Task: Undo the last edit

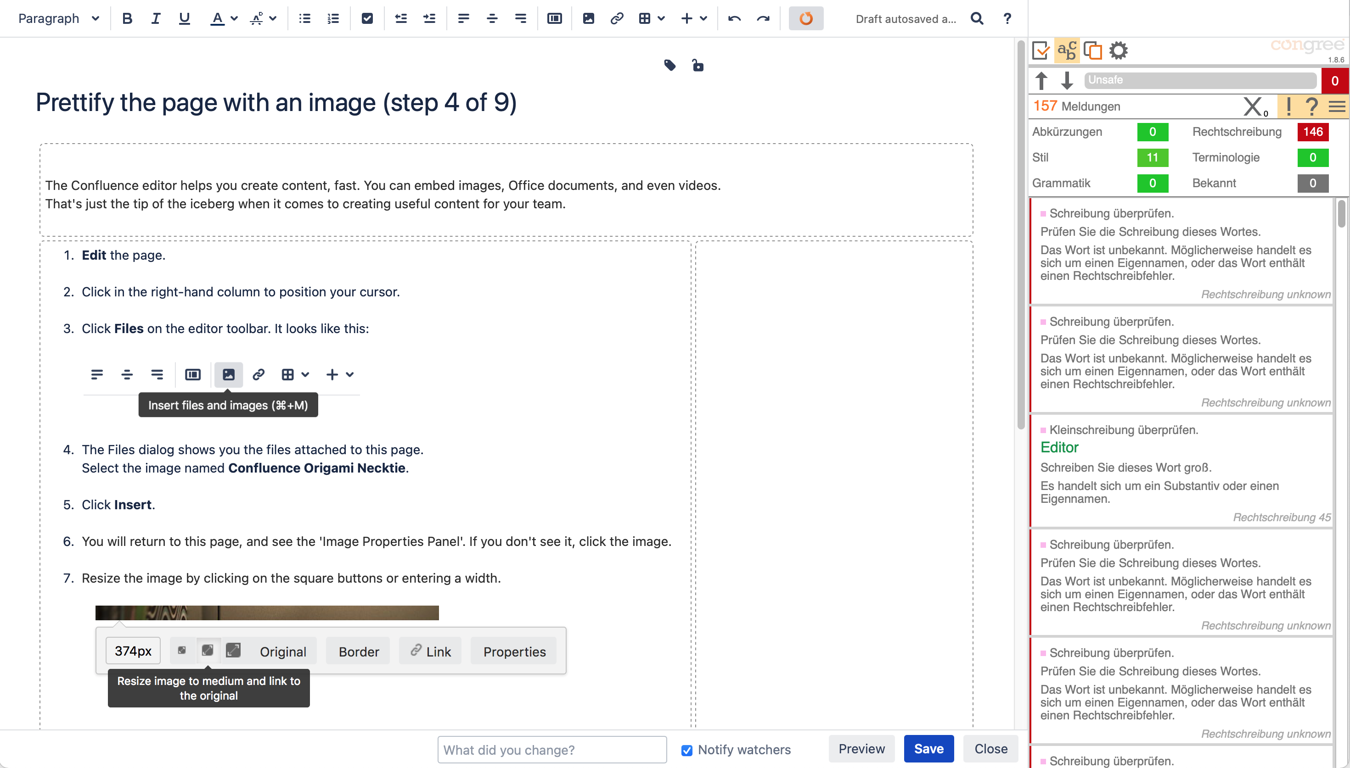Action: click(734, 19)
